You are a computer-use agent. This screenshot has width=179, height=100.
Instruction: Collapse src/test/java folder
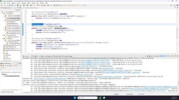point(3,39)
